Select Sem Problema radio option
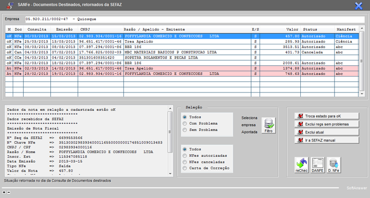 click(x=185, y=130)
